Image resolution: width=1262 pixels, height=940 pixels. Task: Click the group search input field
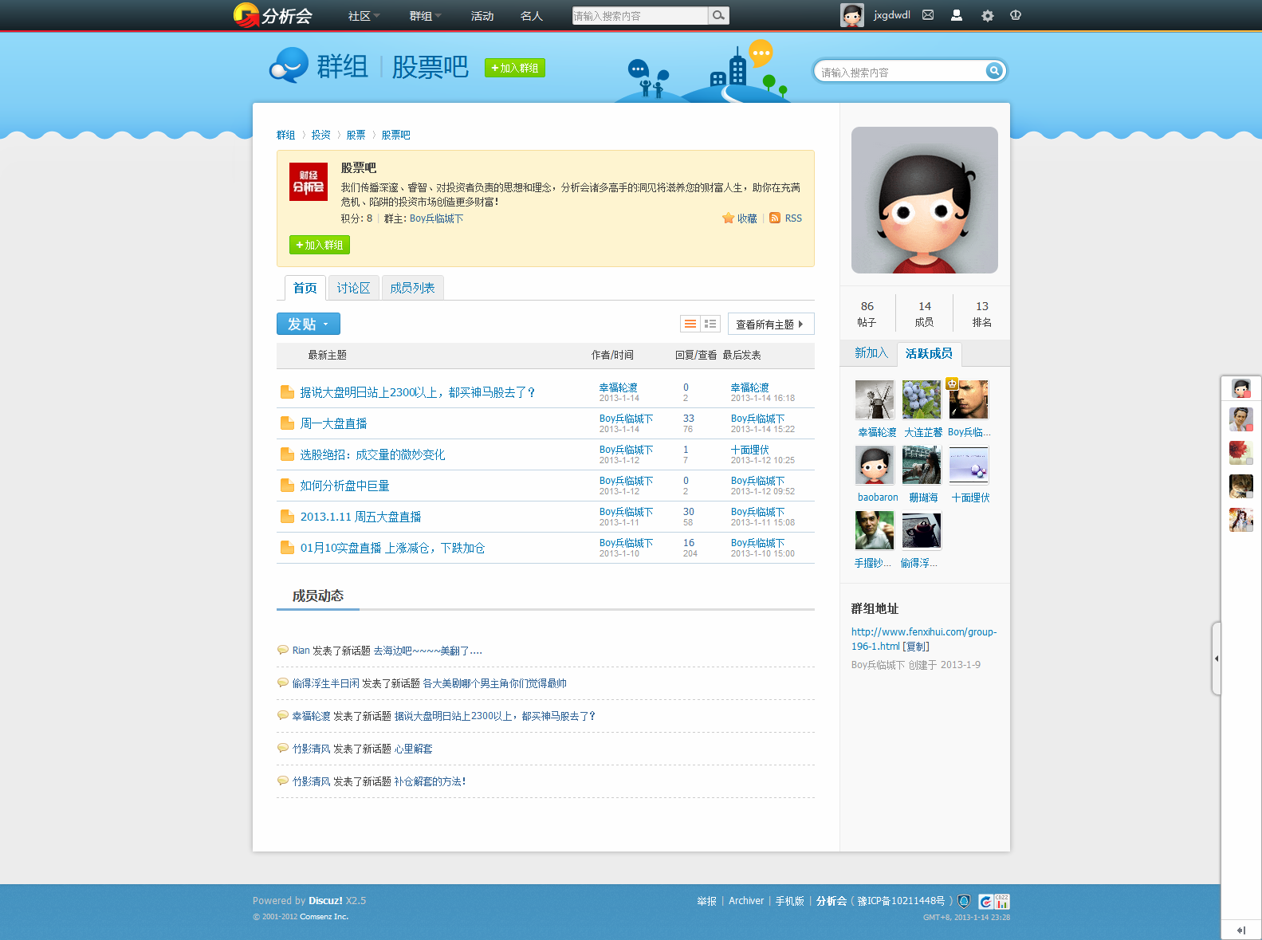[x=901, y=72]
